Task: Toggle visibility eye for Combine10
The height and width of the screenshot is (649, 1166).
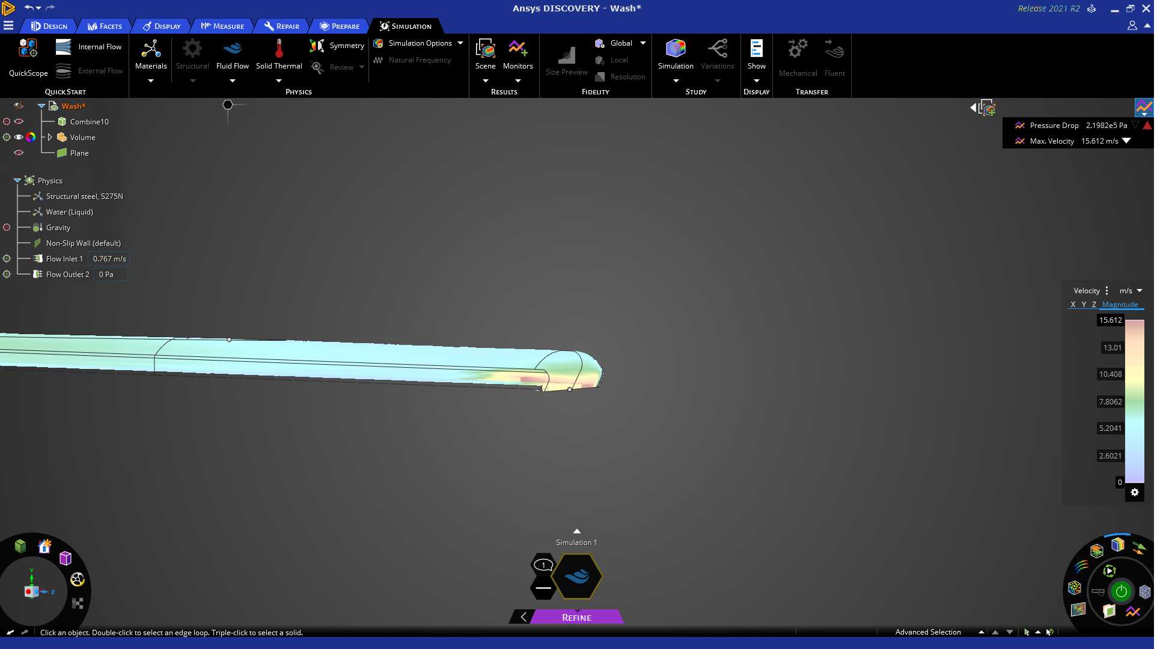Action: coord(19,121)
